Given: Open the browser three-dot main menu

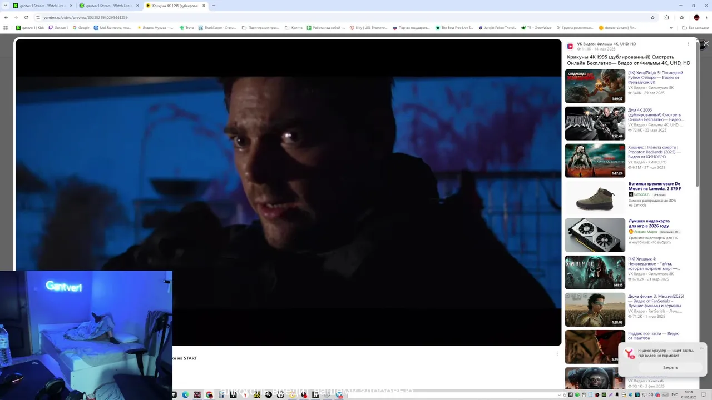Looking at the screenshot, I should [x=706, y=17].
